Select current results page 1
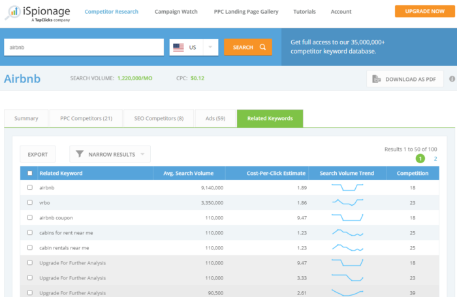The width and height of the screenshot is (457, 297). (x=420, y=159)
